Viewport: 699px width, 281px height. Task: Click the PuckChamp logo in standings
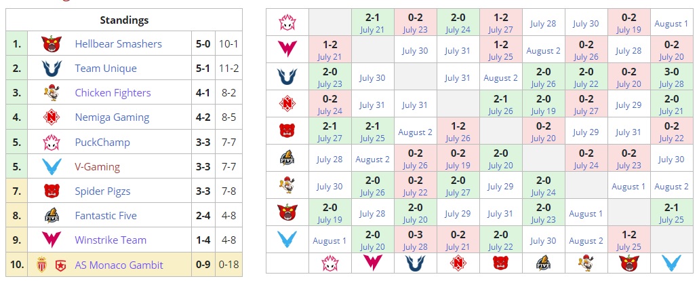point(52,143)
